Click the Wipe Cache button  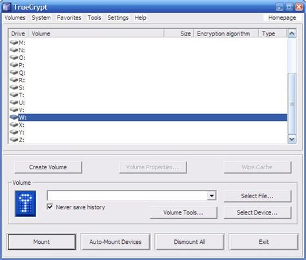(258, 167)
